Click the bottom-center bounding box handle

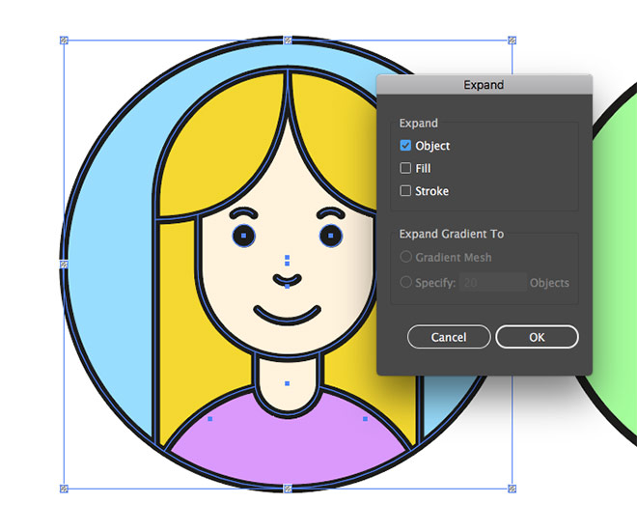coord(288,489)
